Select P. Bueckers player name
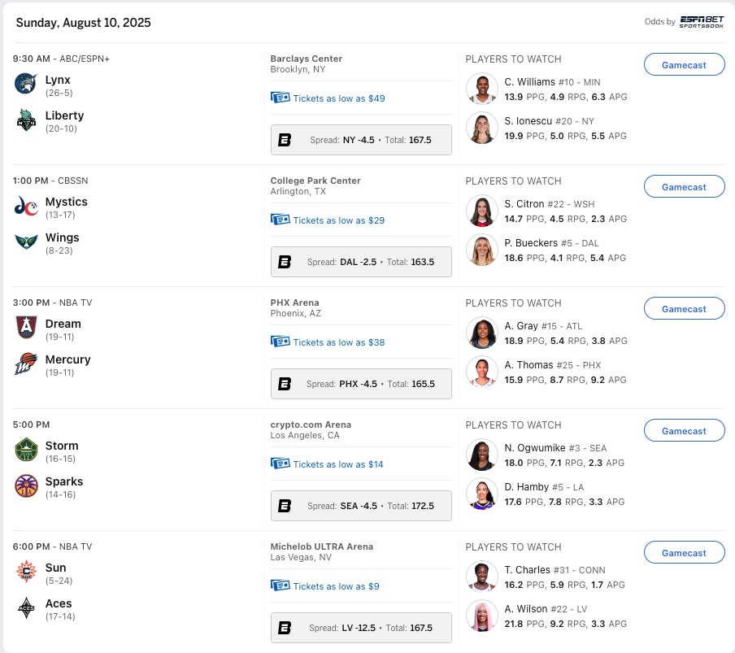735x653 pixels. point(531,243)
